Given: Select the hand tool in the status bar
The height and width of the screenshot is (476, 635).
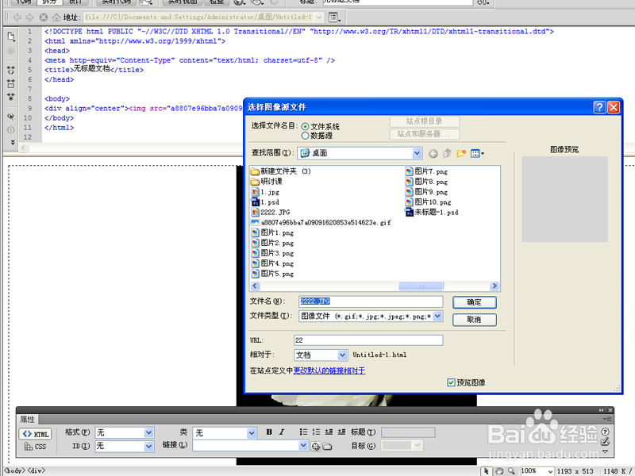Looking at the screenshot, I should 499,471.
